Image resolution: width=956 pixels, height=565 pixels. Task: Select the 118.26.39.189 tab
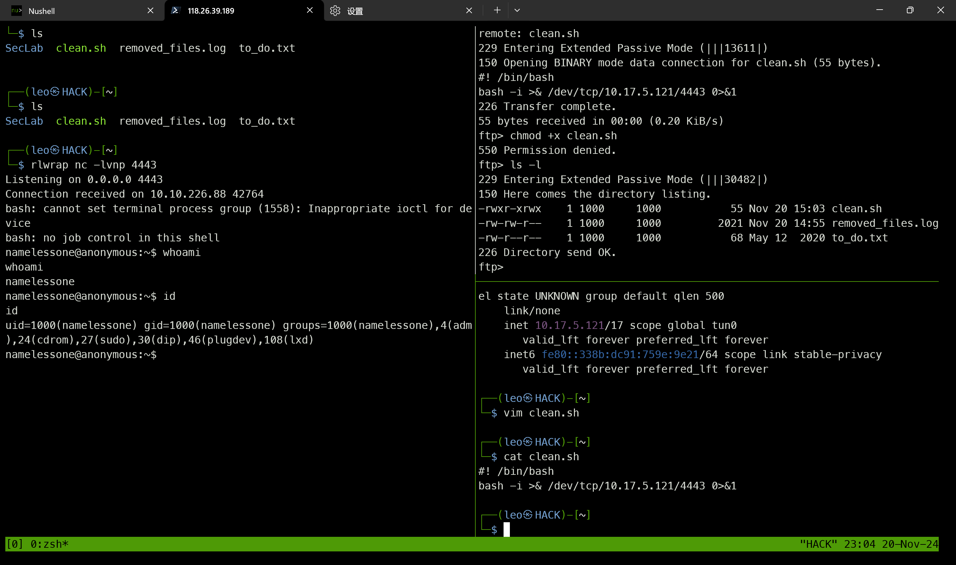(244, 11)
